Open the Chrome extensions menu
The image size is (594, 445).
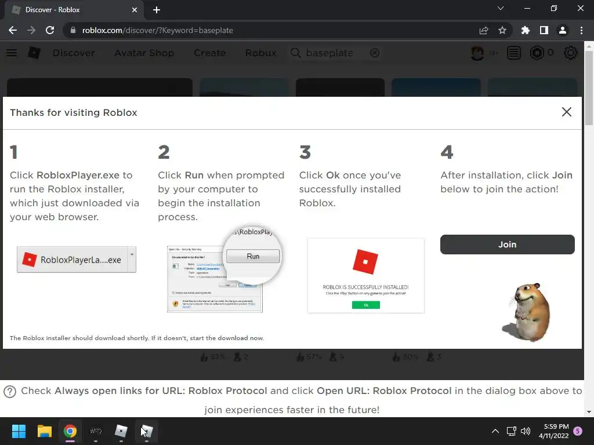pyautogui.click(x=526, y=30)
